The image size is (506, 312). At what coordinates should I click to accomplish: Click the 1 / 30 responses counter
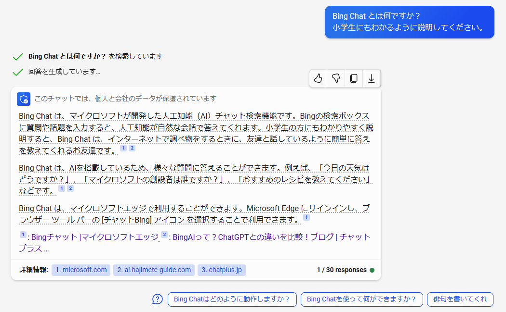pos(342,270)
